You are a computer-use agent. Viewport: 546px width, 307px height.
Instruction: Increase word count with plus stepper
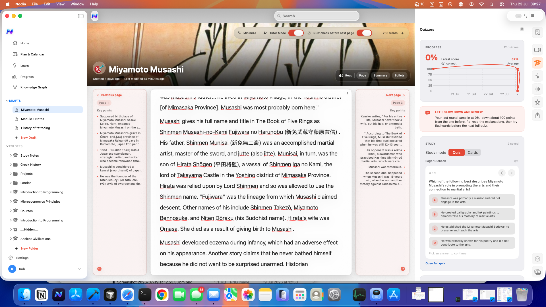tap(402, 33)
